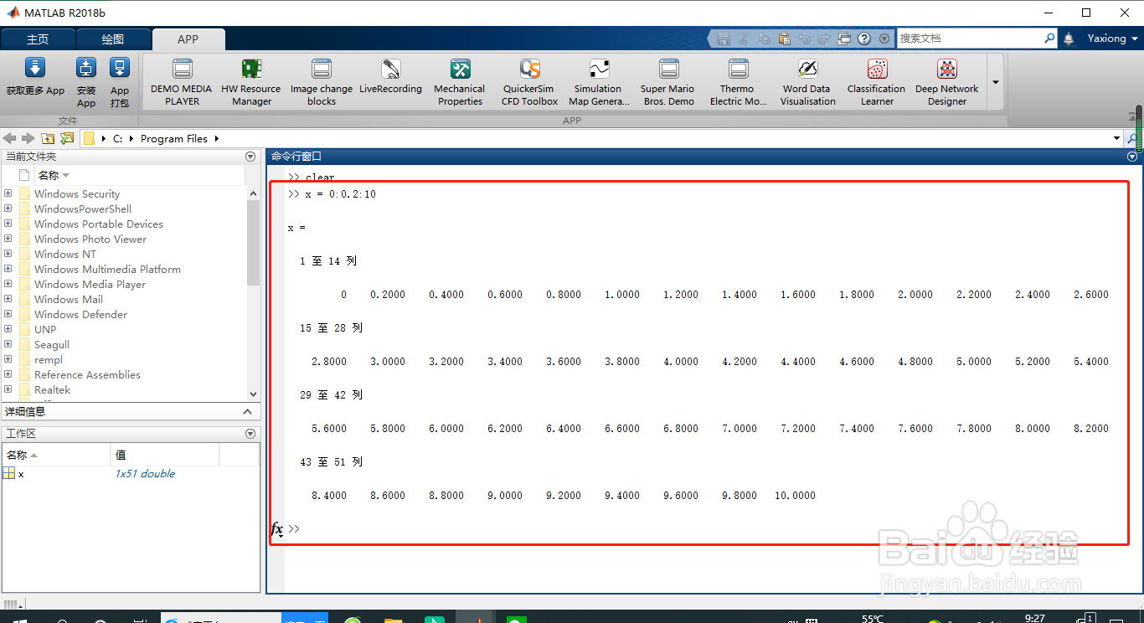The width and height of the screenshot is (1144, 623).
Task: Click the Redo arrow icon
Action: click(824, 39)
